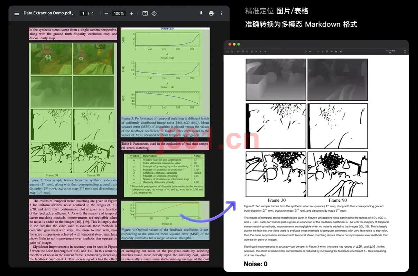The image size is (418, 276).
Task: Select the blue highlighted Figure 3 caption
Action: coord(165,127)
